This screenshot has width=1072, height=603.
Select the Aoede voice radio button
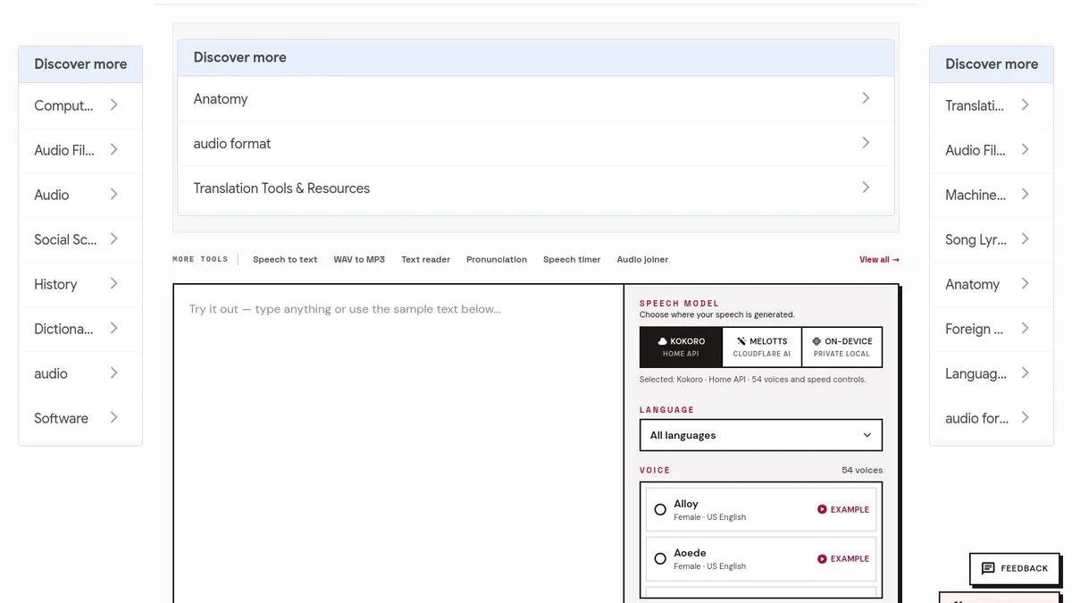[x=660, y=558]
